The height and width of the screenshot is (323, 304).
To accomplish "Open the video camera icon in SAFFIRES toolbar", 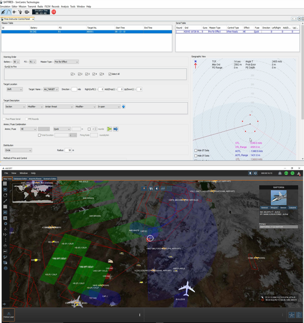I will (x=27, y=12).
